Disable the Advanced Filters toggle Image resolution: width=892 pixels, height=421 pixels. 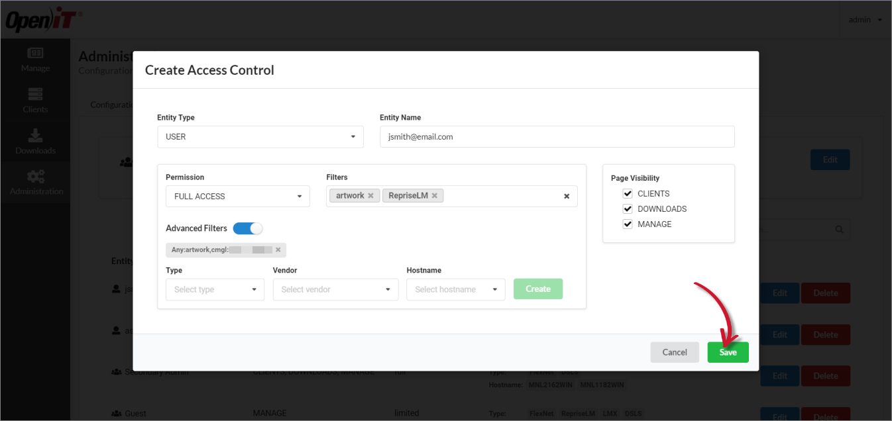248,228
